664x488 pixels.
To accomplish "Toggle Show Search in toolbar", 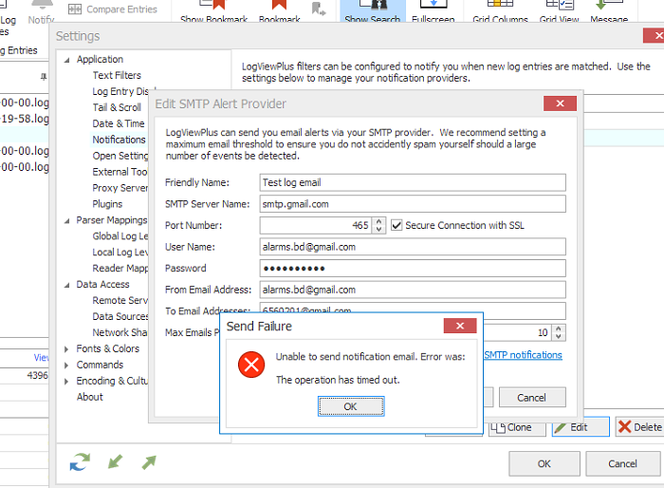I will pos(372,12).
